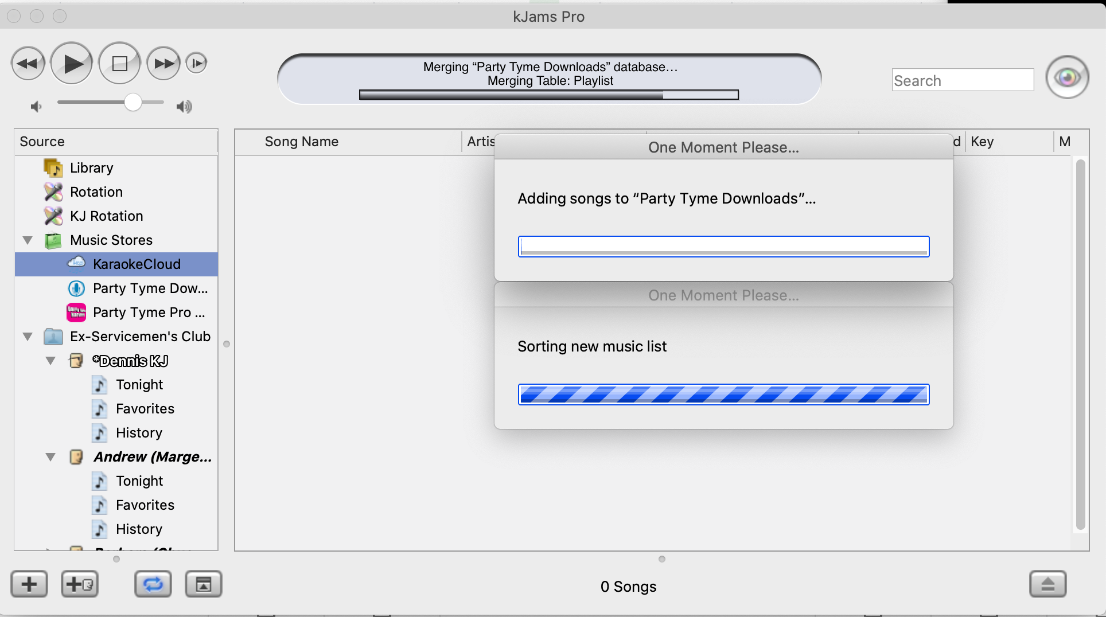Screen dimensions: 1106x617
Task: Click the show video window button
Action: 203,584
